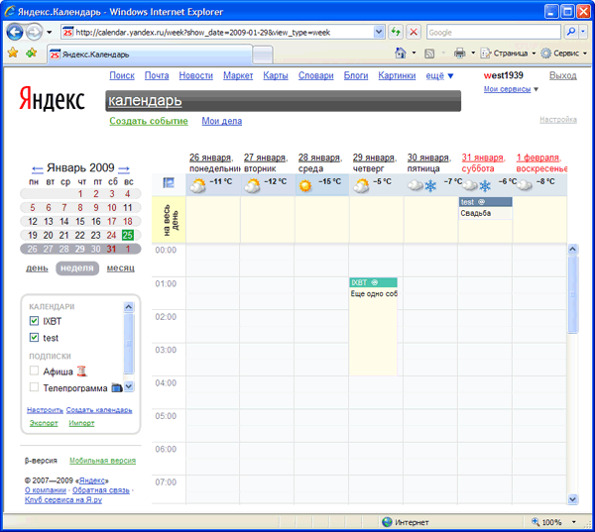Click the browser Back arrow button
Screen dimensions: 595x532
15,33
